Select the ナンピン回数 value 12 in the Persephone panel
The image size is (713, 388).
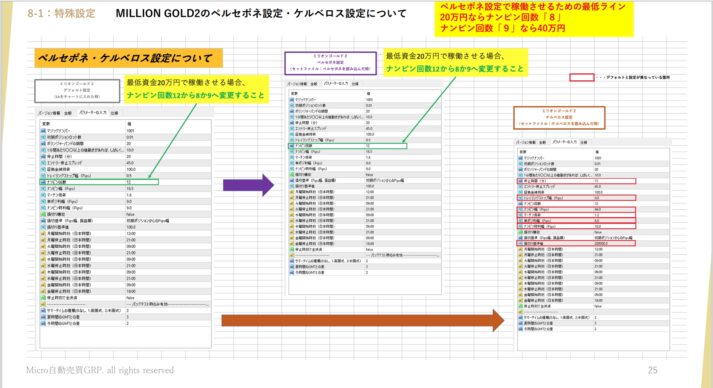(x=368, y=146)
